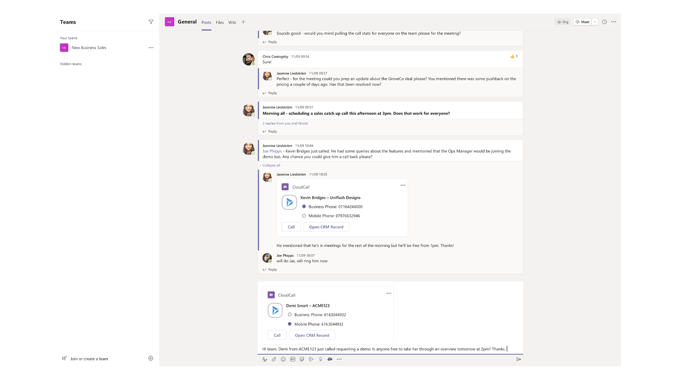The width and height of the screenshot is (676, 380).
Task: Click the Praise badge icon in compose toolbar
Action: click(321, 359)
